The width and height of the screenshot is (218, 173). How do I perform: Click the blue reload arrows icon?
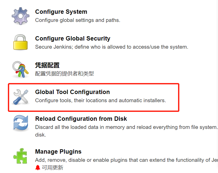[21, 123]
